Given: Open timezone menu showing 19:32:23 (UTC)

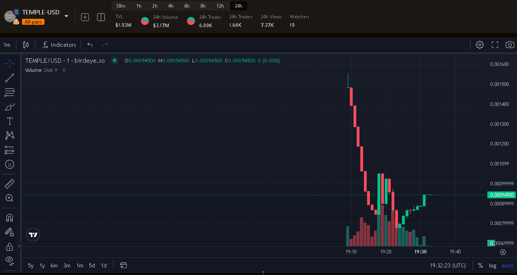Looking at the screenshot, I should pos(448,266).
